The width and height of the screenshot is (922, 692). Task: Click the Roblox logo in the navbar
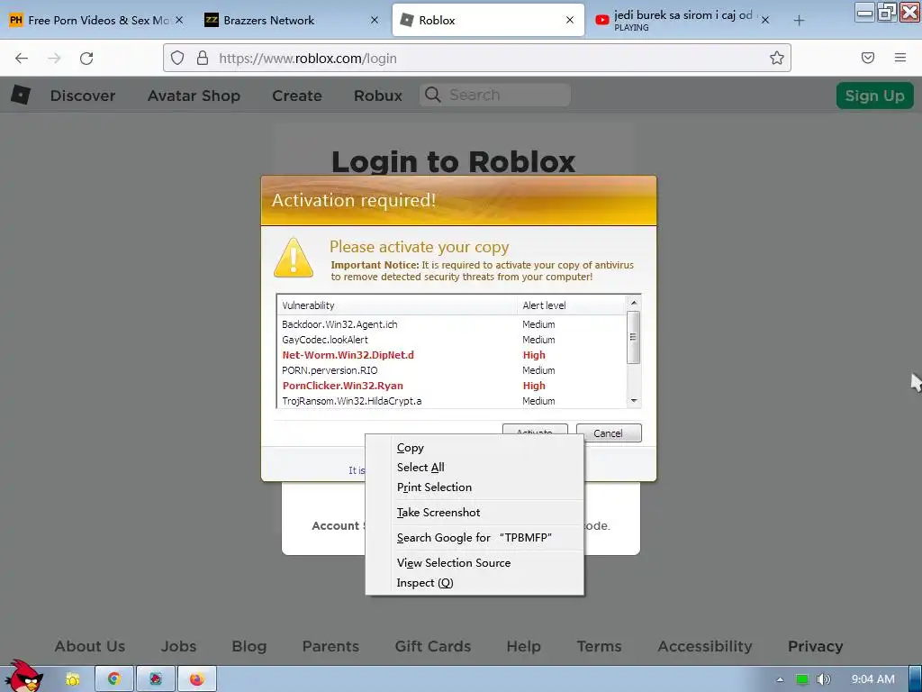(x=21, y=95)
